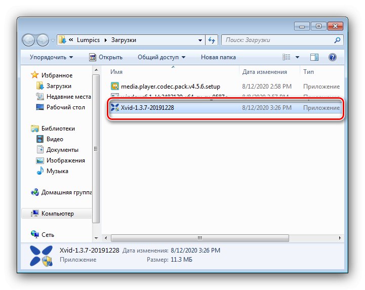Select Библиотеки in the navigation pane

pos(58,129)
